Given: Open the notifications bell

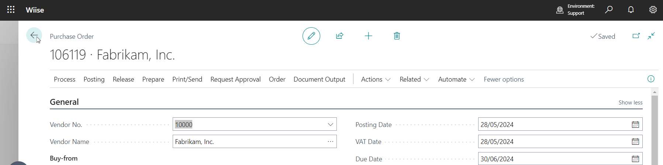Looking at the screenshot, I should tap(631, 10).
